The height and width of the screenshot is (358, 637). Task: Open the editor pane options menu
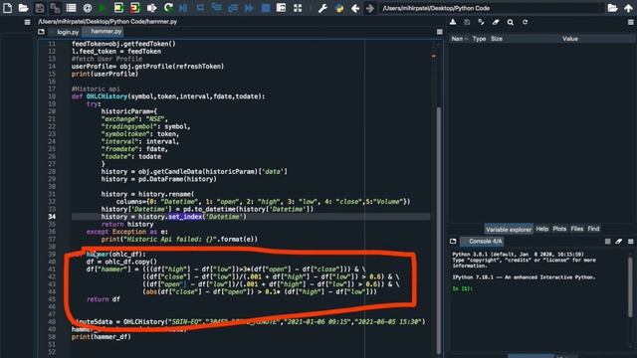pyautogui.click(x=27, y=22)
